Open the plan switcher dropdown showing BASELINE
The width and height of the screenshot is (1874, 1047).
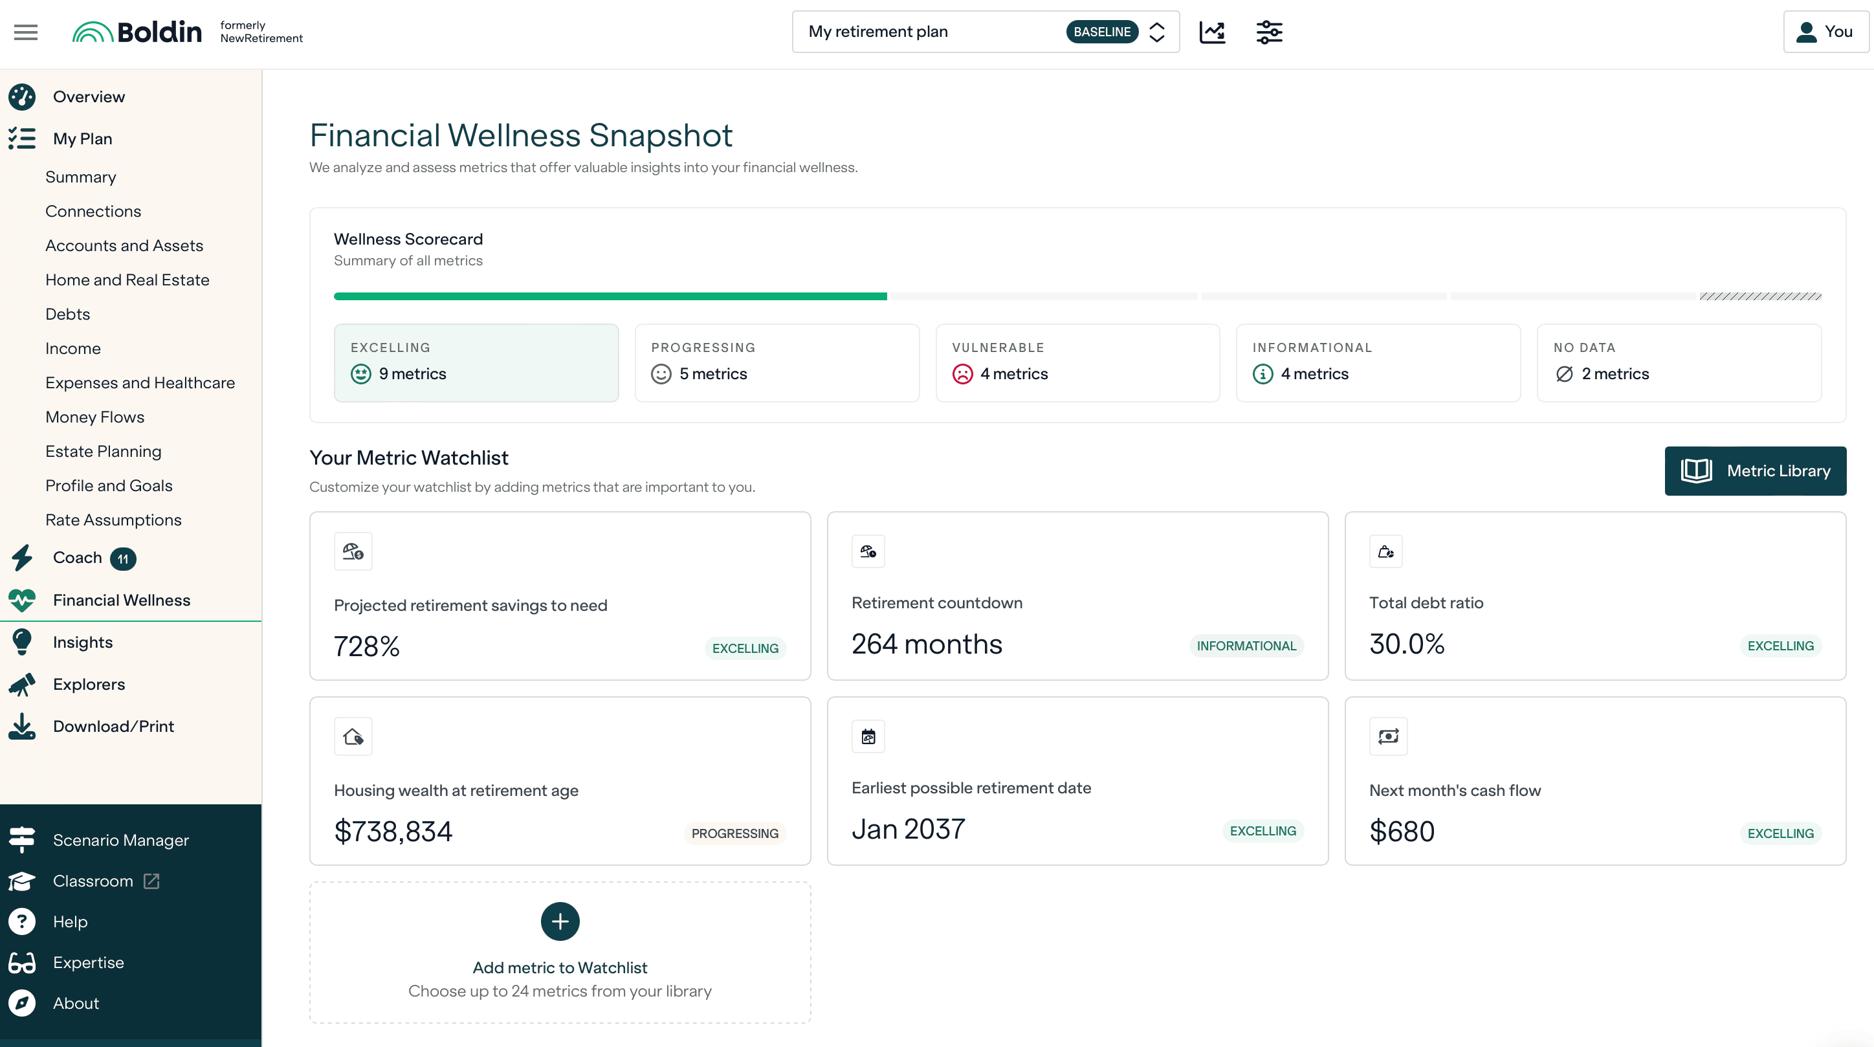tap(1103, 31)
